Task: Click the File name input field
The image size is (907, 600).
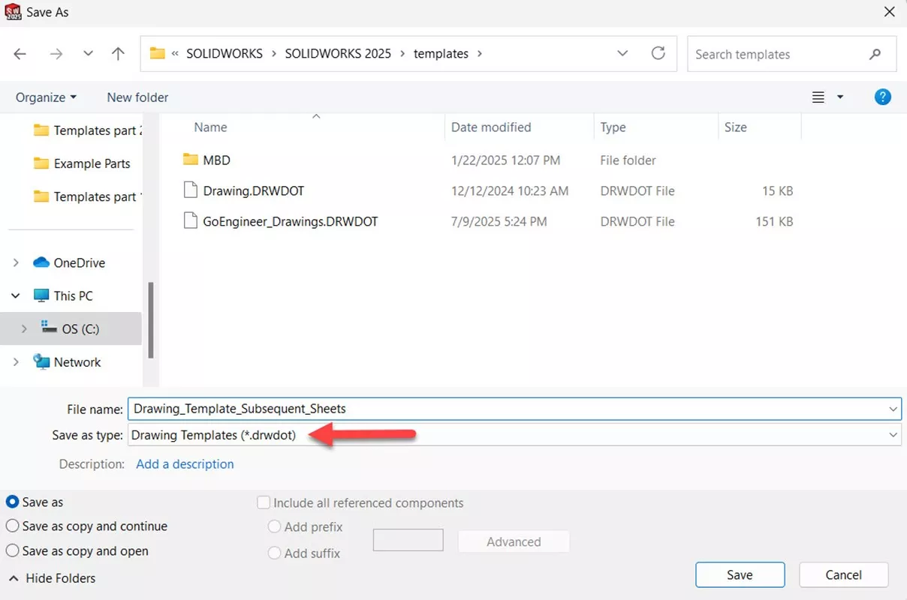Action: 503,409
